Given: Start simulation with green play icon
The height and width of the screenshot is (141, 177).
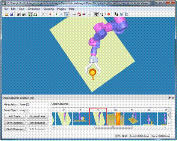Looking at the screenshot, I should point(56,14).
